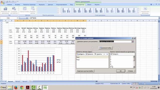160x90 pixels.
Task: Click the Excel taskbar icon
Action: point(45,87)
